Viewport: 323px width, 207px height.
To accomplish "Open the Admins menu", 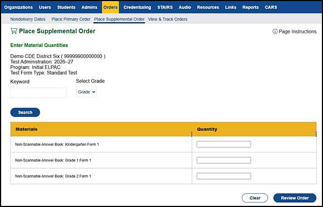I will click(x=89, y=7).
